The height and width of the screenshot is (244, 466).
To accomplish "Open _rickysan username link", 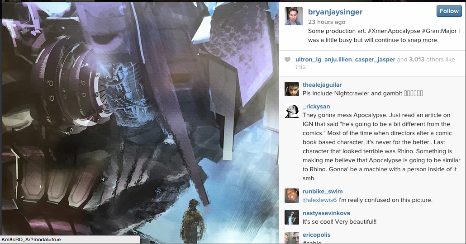I will (x=316, y=107).
